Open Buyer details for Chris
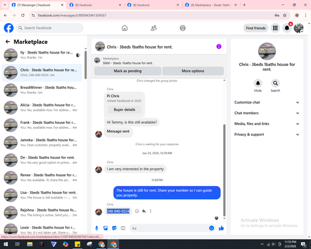311x249 pixels. pos(124,110)
